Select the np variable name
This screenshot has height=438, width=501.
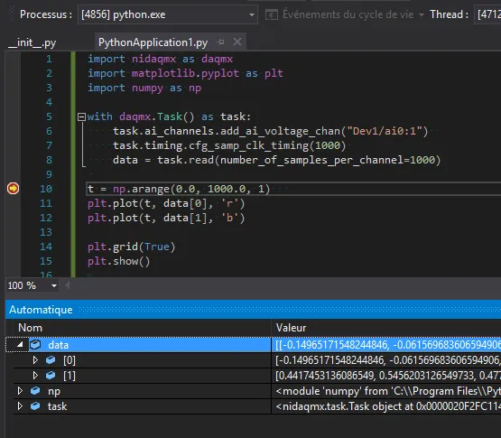(x=54, y=391)
